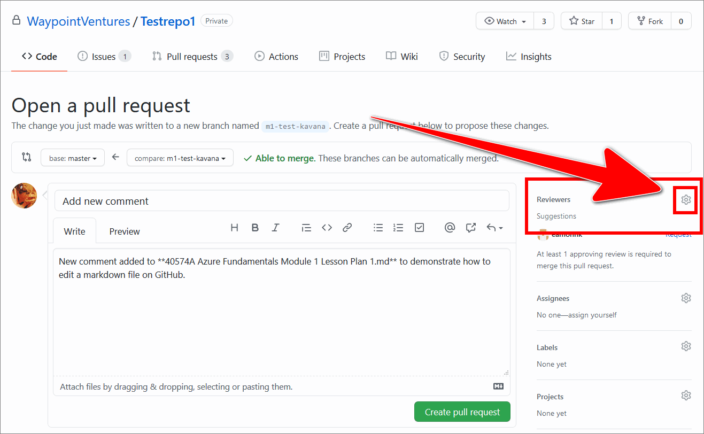
Task: Open the Labels gear settings
Action: [x=686, y=346]
